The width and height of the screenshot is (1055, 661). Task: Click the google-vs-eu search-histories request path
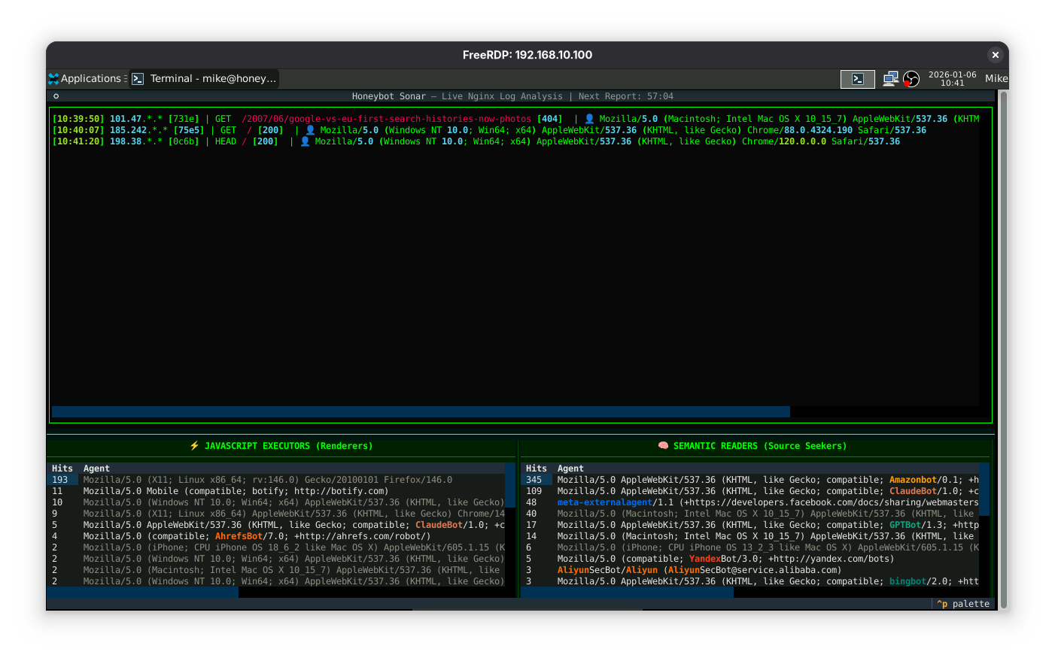(386, 119)
